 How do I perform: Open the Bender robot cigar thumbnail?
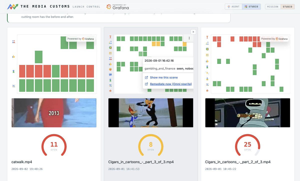click(247, 113)
